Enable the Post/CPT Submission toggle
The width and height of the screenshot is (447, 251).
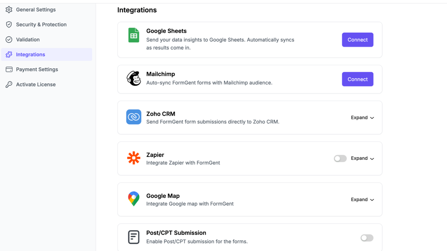click(367, 238)
